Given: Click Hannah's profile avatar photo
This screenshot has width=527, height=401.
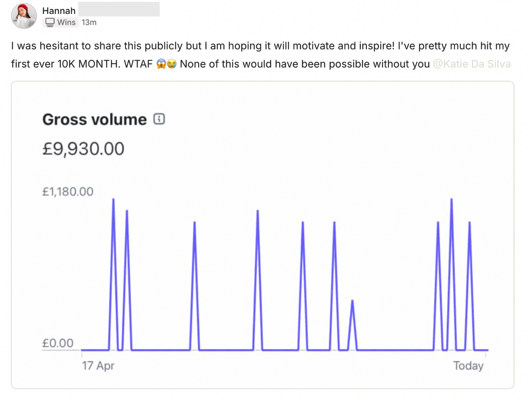Looking at the screenshot, I should (x=24, y=16).
